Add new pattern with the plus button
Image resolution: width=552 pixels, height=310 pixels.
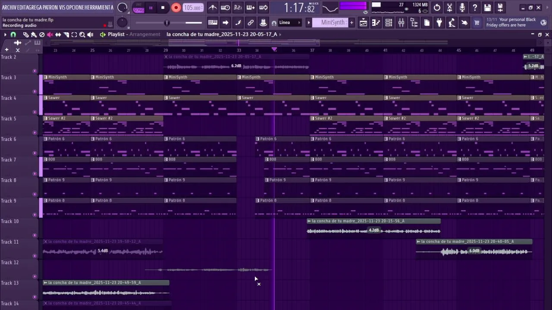[x=351, y=22]
